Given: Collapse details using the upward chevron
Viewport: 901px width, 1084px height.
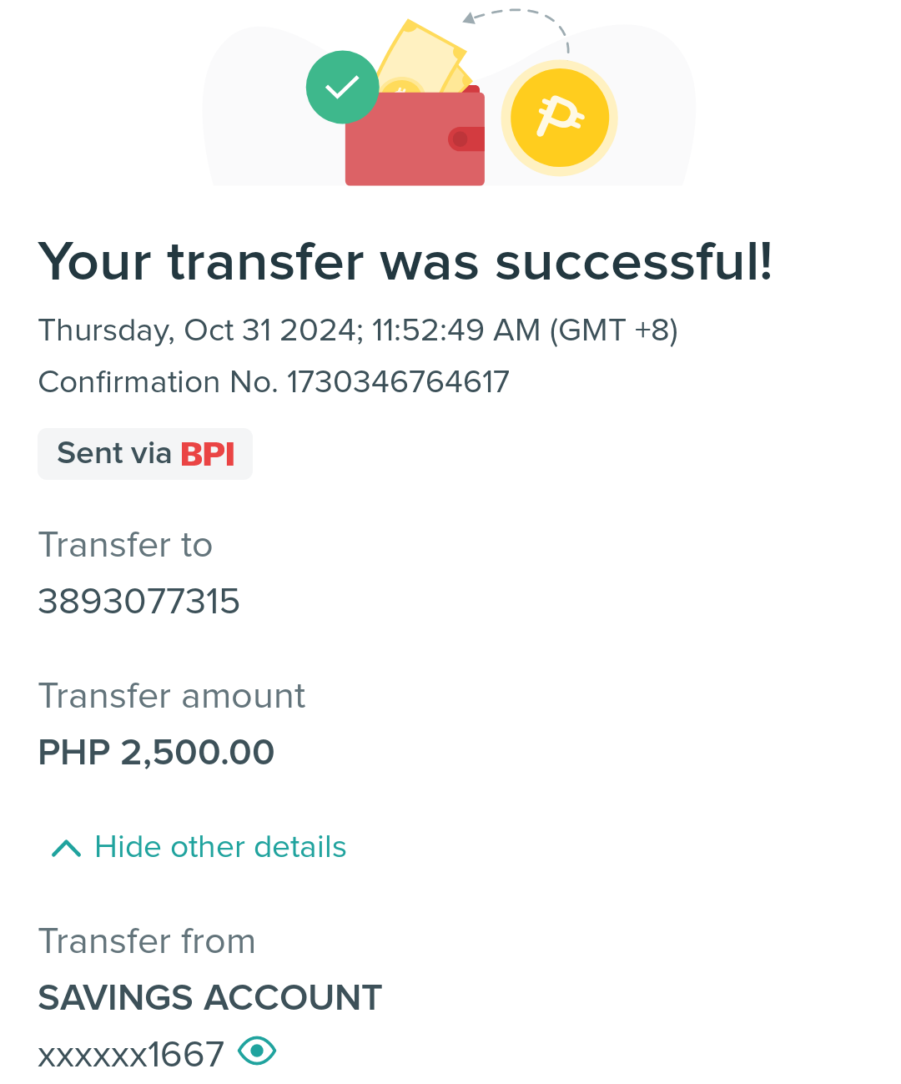Looking at the screenshot, I should [x=66, y=849].
